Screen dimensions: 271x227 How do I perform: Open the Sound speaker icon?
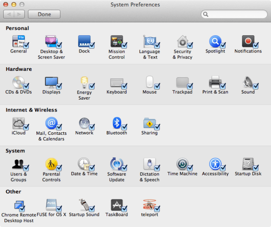coord(248,82)
